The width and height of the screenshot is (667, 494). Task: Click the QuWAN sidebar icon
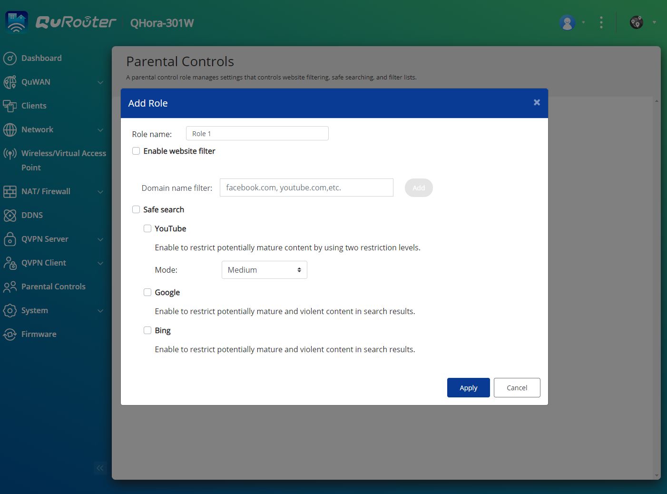[x=10, y=82]
